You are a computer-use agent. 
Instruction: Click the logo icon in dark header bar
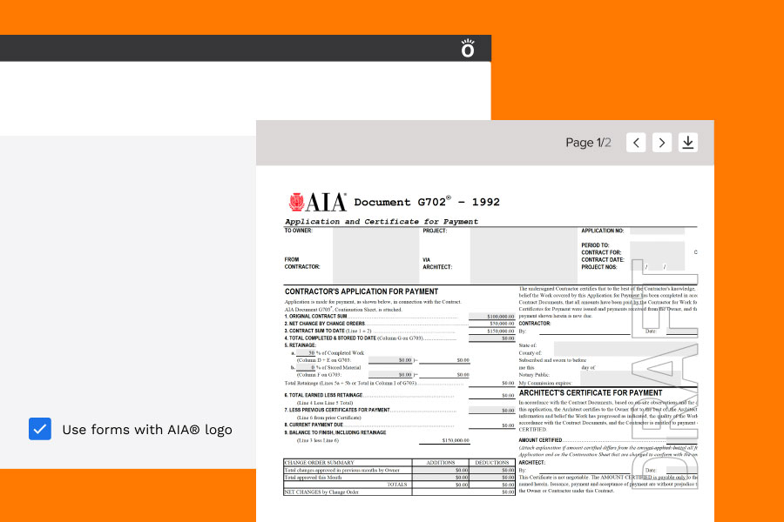click(x=468, y=48)
